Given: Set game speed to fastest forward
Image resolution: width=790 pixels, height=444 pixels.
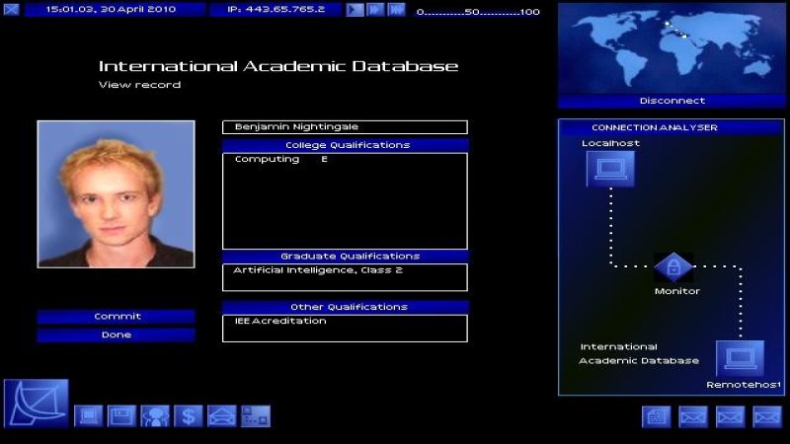Looking at the screenshot, I should (396, 10).
